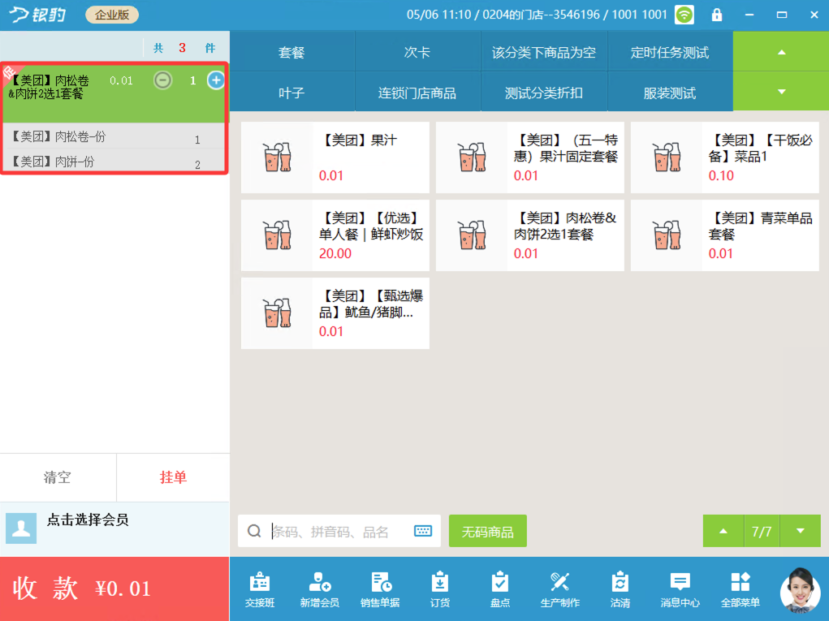Decrease quantity with the minus icon
This screenshot has width=829, height=621.
tap(163, 80)
